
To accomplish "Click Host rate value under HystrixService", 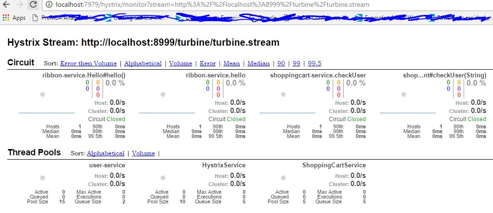I will (238, 175).
